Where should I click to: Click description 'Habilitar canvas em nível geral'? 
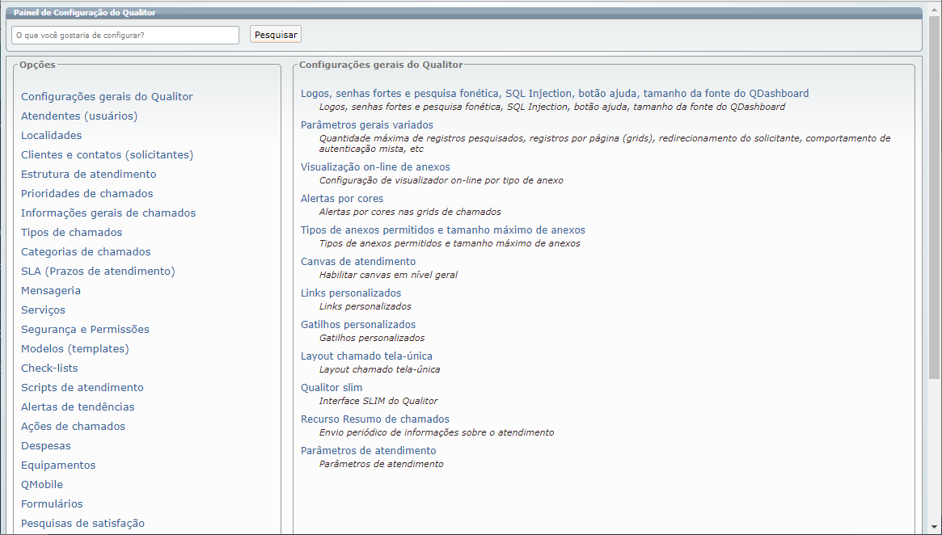[x=388, y=275]
